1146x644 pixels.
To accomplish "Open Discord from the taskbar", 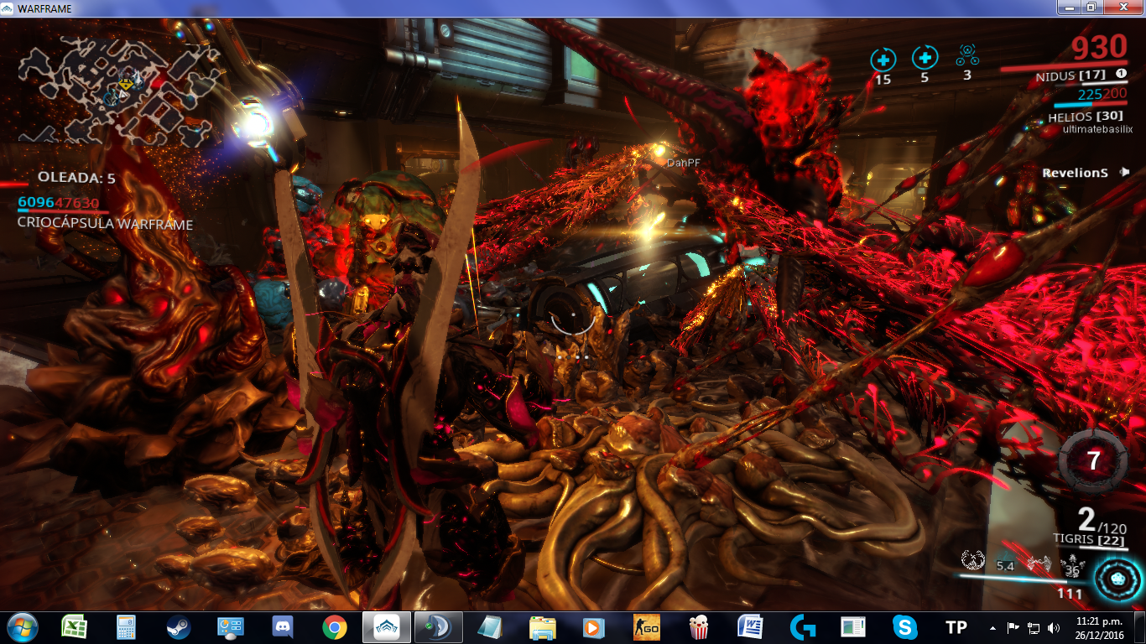I will [282, 626].
